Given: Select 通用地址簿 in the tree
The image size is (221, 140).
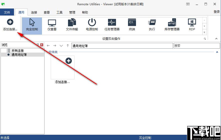Looking at the screenshot, I should tap(19, 55).
